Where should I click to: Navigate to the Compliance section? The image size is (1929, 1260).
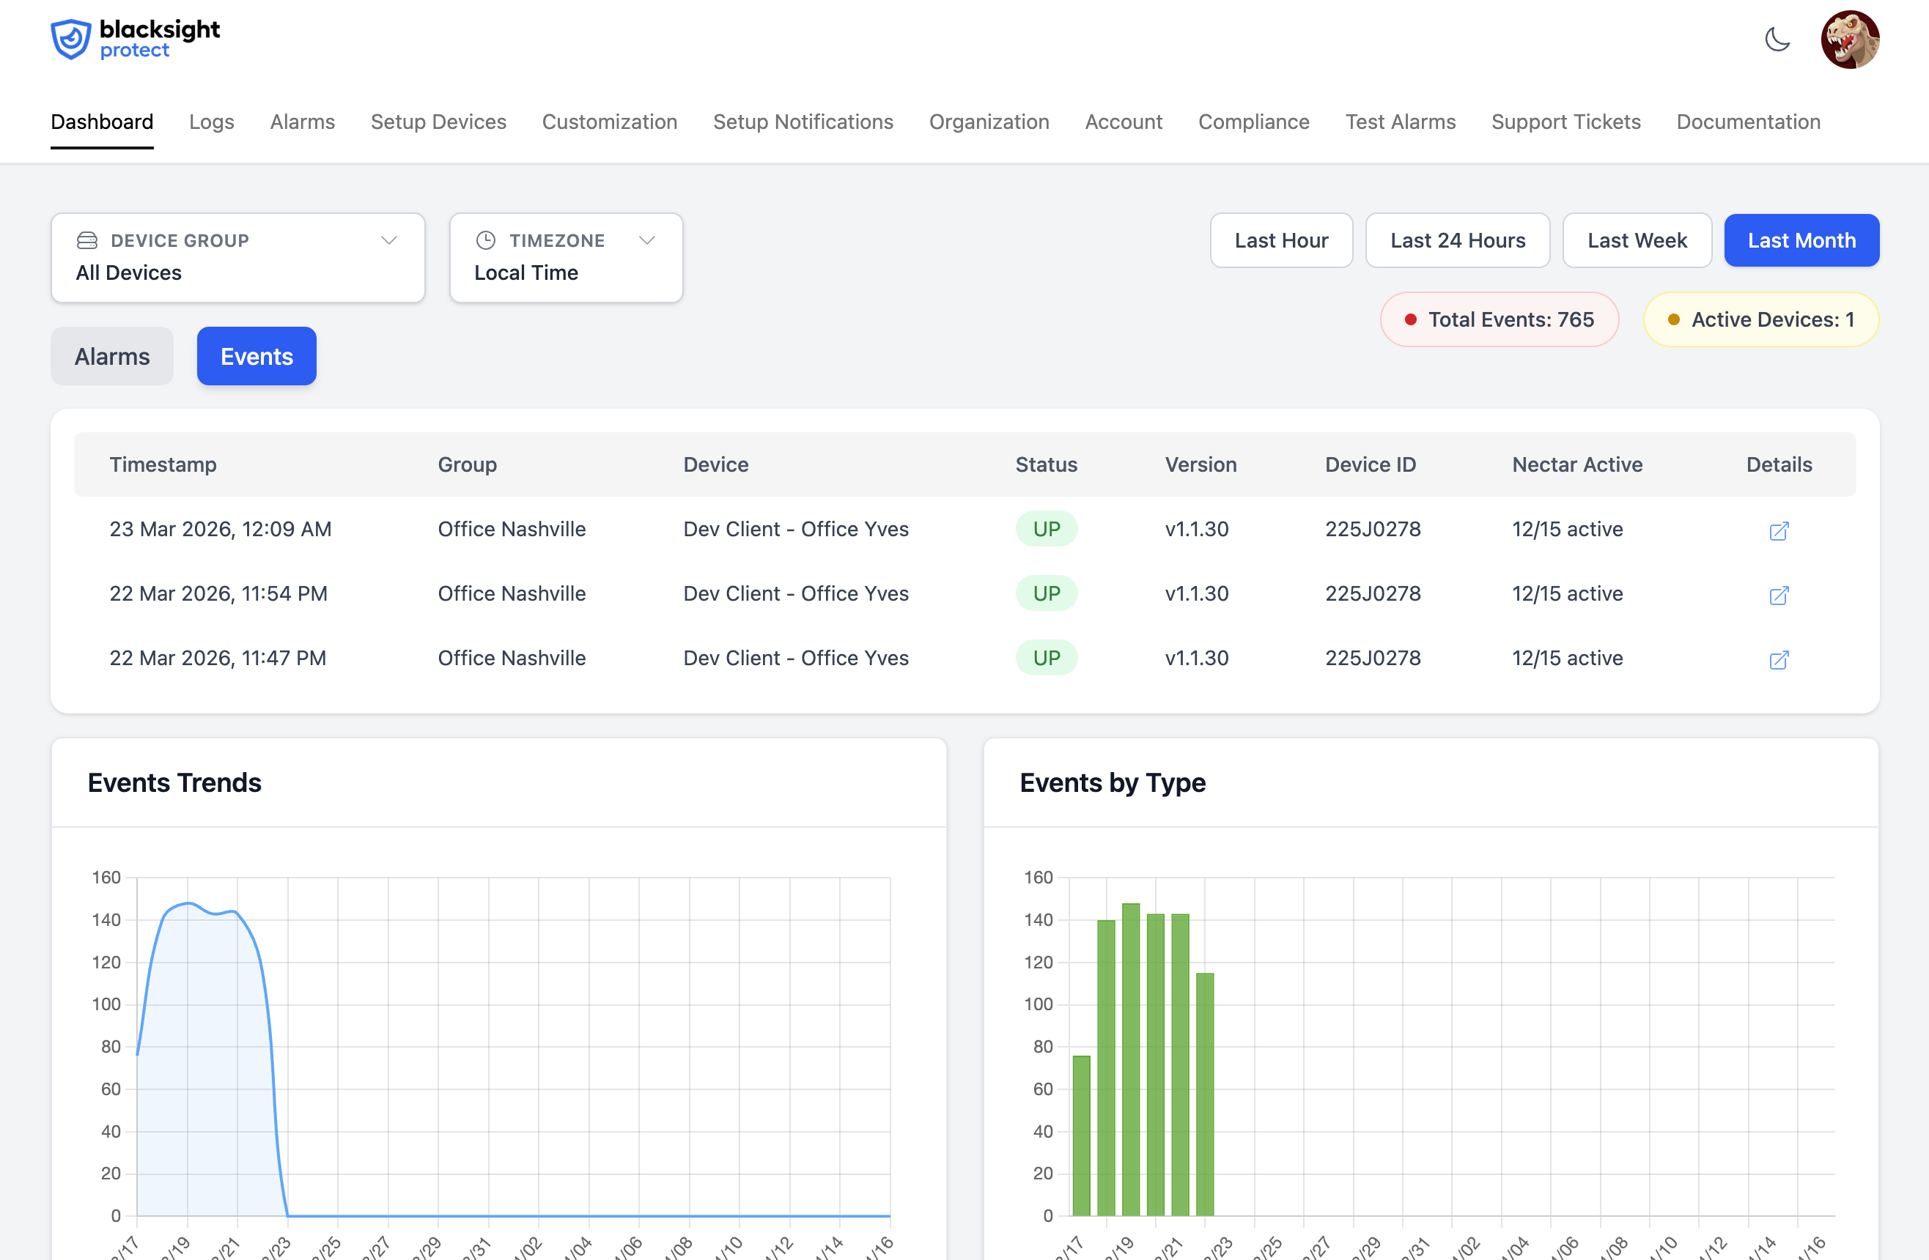[x=1254, y=122]
